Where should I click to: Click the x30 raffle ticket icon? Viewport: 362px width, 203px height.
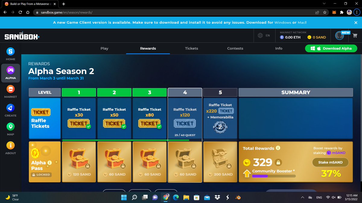pos(79,123)
